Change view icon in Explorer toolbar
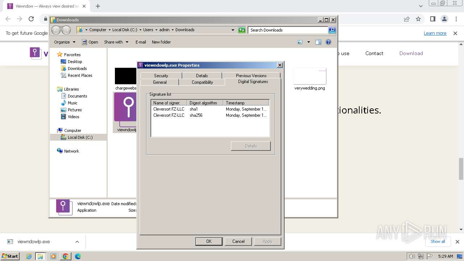 [x=300, y=42]
